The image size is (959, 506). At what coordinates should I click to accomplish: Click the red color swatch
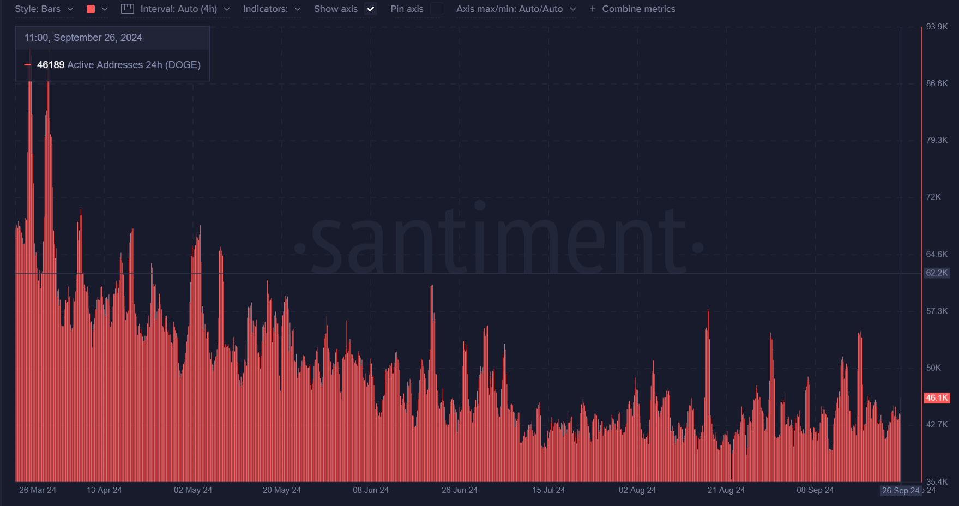point(91,9)
